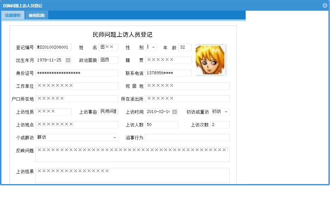This screenshot has height=212, width=330.
Task: Click the 年龄 age field showing 32
Action: coord(185,47)
